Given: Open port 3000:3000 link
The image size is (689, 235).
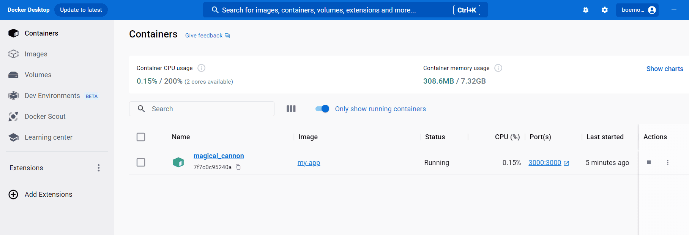Looking at the screenshot, I should point(545,163).
